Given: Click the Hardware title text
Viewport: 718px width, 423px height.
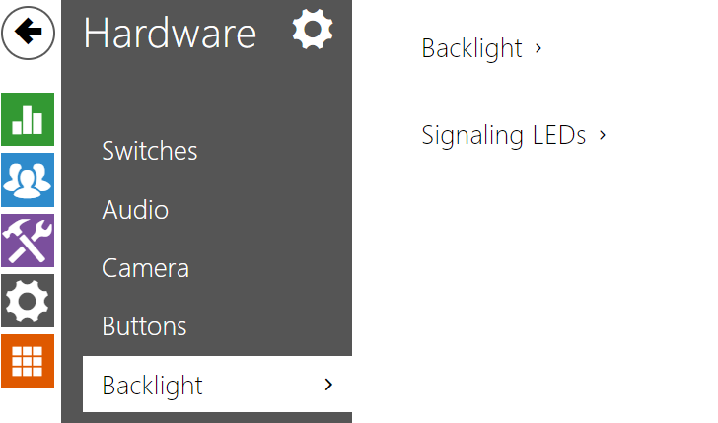Looking at the screenshot, I should tap(170, 34).
